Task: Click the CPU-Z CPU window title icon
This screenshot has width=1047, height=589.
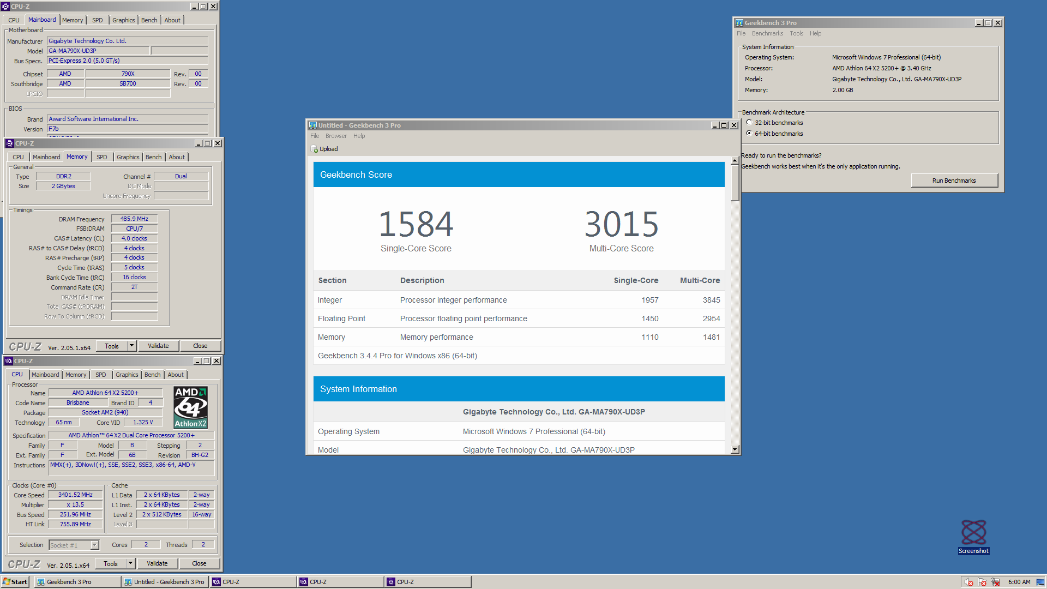Action: click(9, 361)
